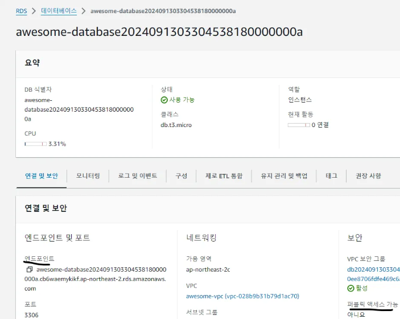The image size is (400, 319).
Task: Select the port value 3306
Action: pos(31,315)
